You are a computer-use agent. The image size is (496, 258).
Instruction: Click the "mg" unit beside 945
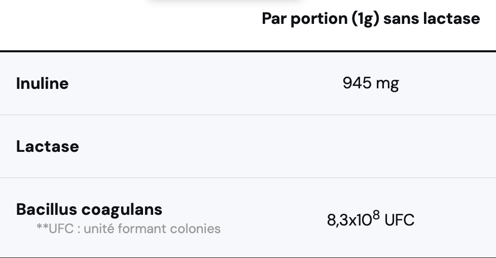[387, 83]
